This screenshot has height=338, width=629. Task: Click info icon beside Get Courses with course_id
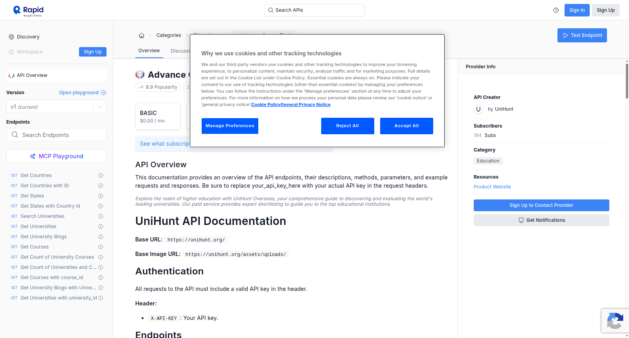101,278
